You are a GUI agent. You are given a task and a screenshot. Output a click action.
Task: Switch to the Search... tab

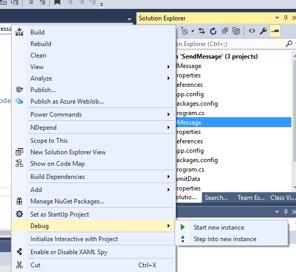tap(216, 198)
